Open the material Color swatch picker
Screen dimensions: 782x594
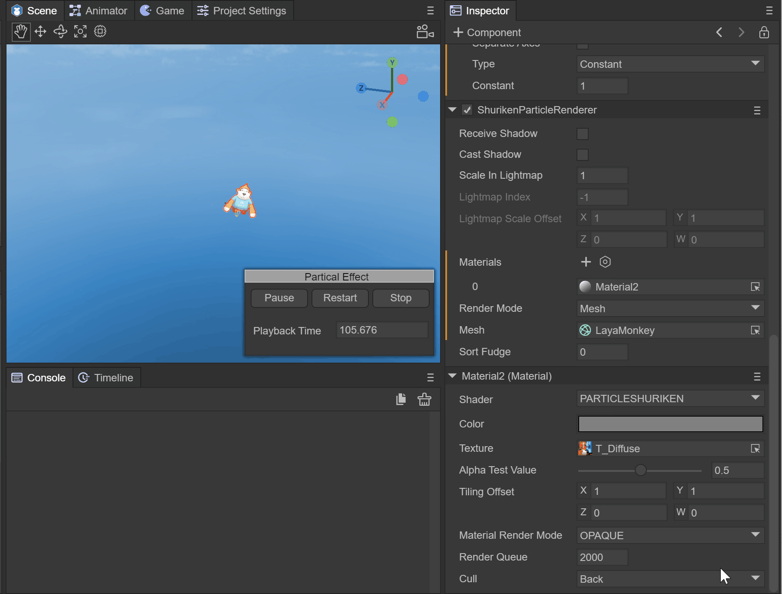[670, 424]
